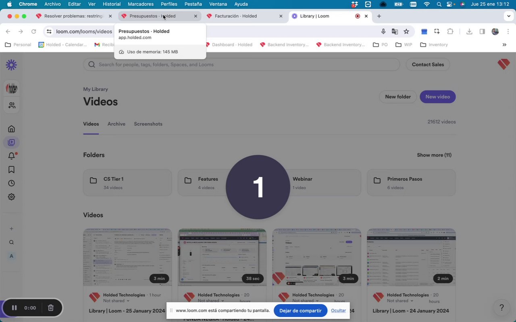Open the Historial menu in menu bar
Screen dimensions: 516x322
(112, 4)
